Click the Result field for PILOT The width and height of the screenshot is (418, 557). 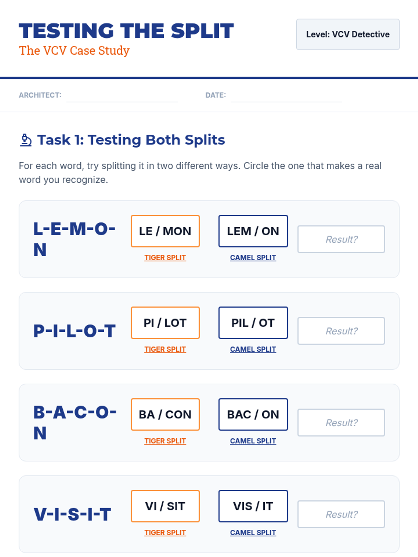tap(341, 331)
